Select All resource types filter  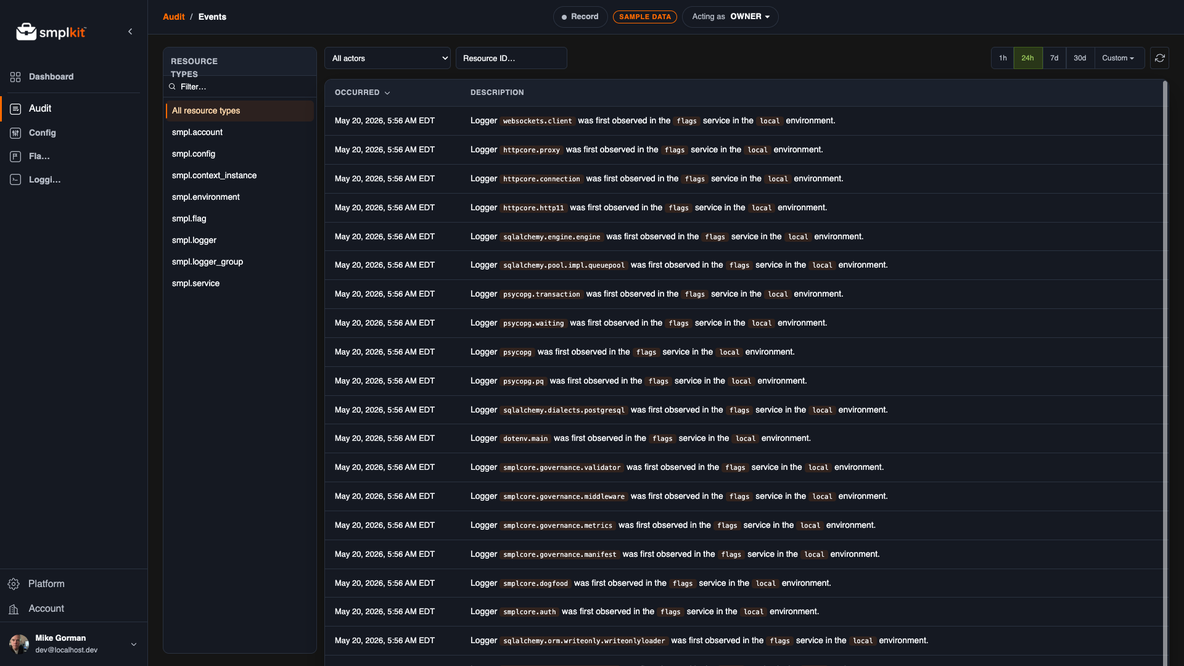[240, 111]
